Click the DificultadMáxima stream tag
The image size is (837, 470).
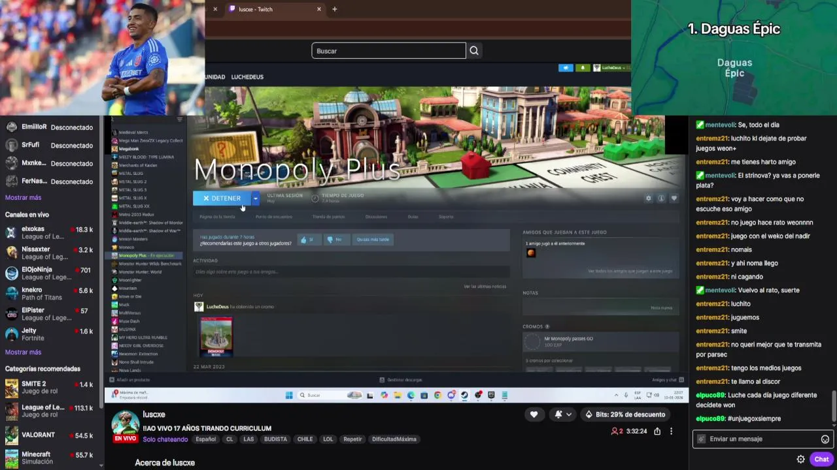tap(394, 439)
